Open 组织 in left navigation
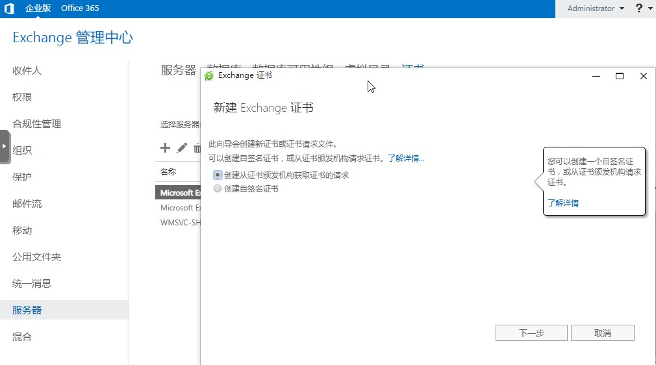 click(22, 150)
